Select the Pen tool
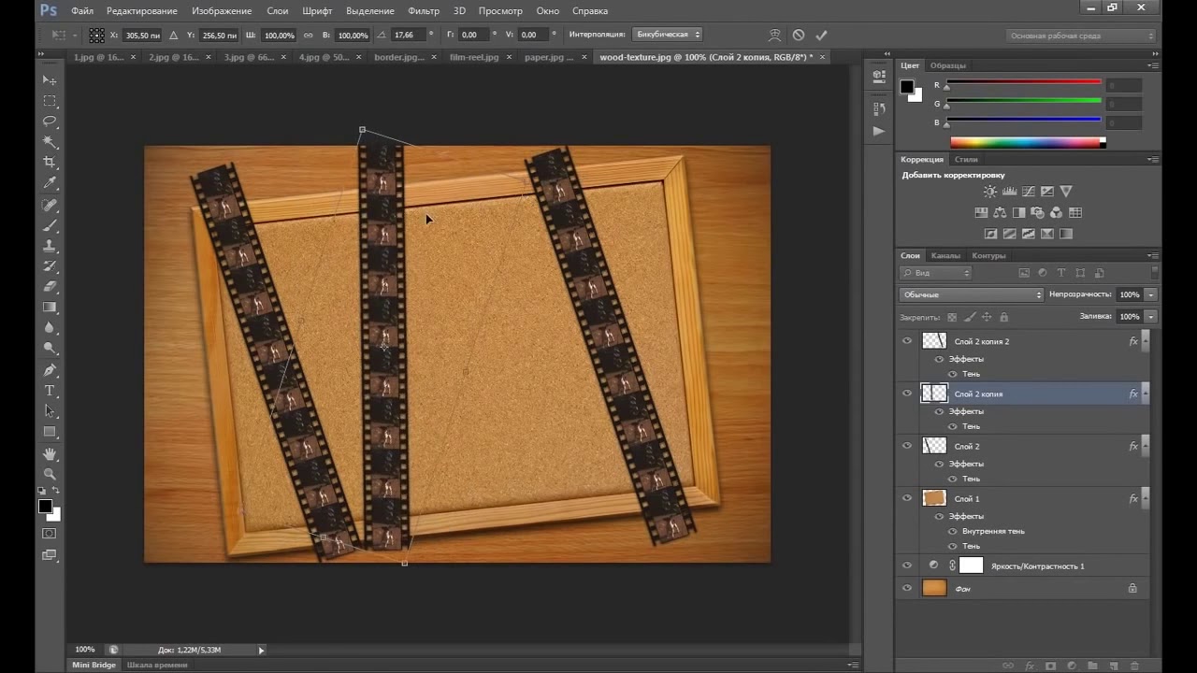This screenshot has height=673, width=1197. coord(50,370)
